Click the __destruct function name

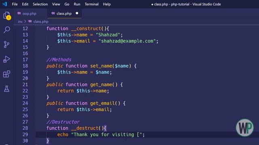tap(85, 128)
